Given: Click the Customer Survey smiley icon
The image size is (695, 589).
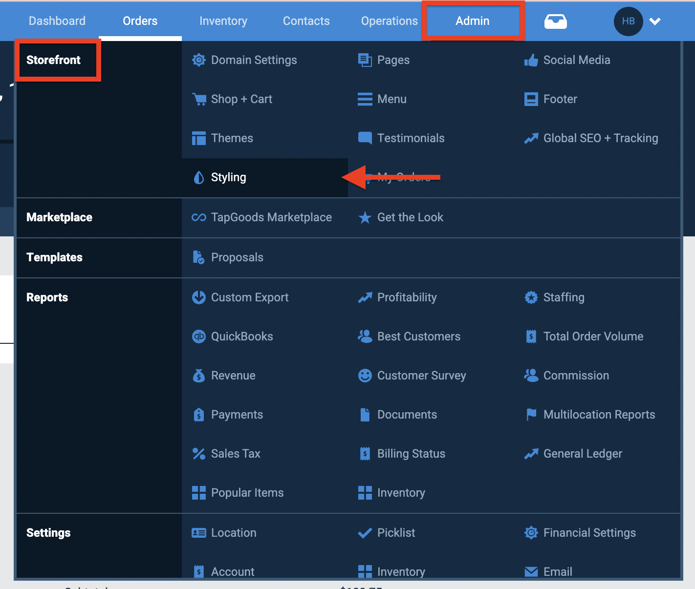Looking at the screenshot, I should pos(365,375).
